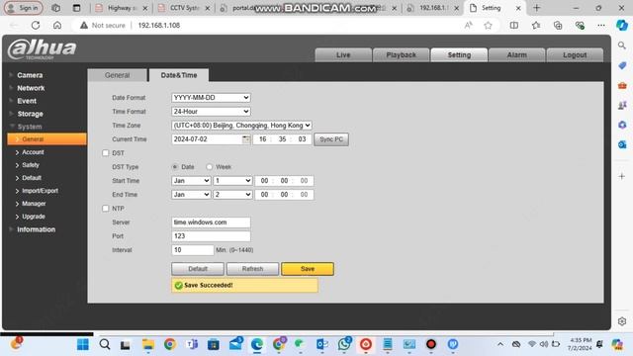Open taskbar Search
The height and width of the screenshot is (356, 633).
coord(105,344)
